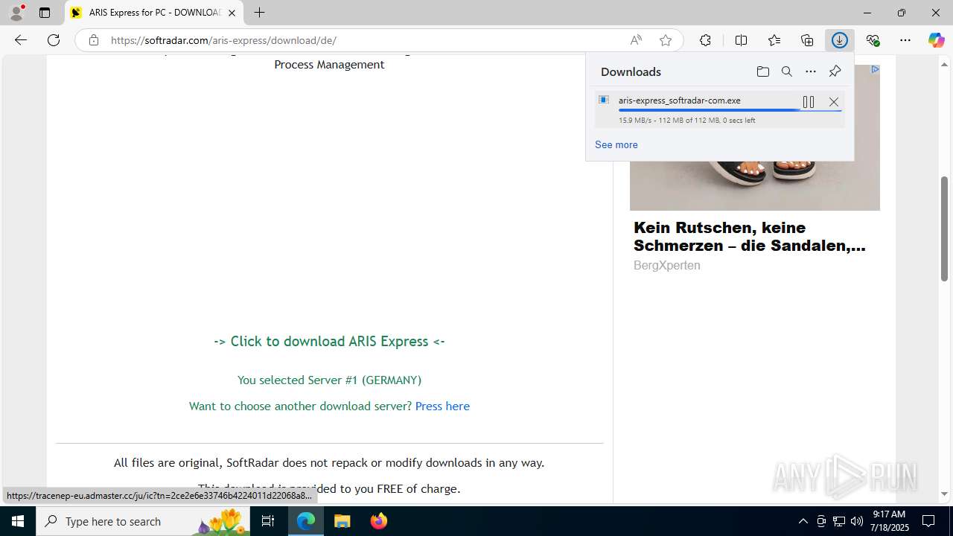Open the sandals ad image
This screenshot has height=536, width=953.
pos(754,185)
